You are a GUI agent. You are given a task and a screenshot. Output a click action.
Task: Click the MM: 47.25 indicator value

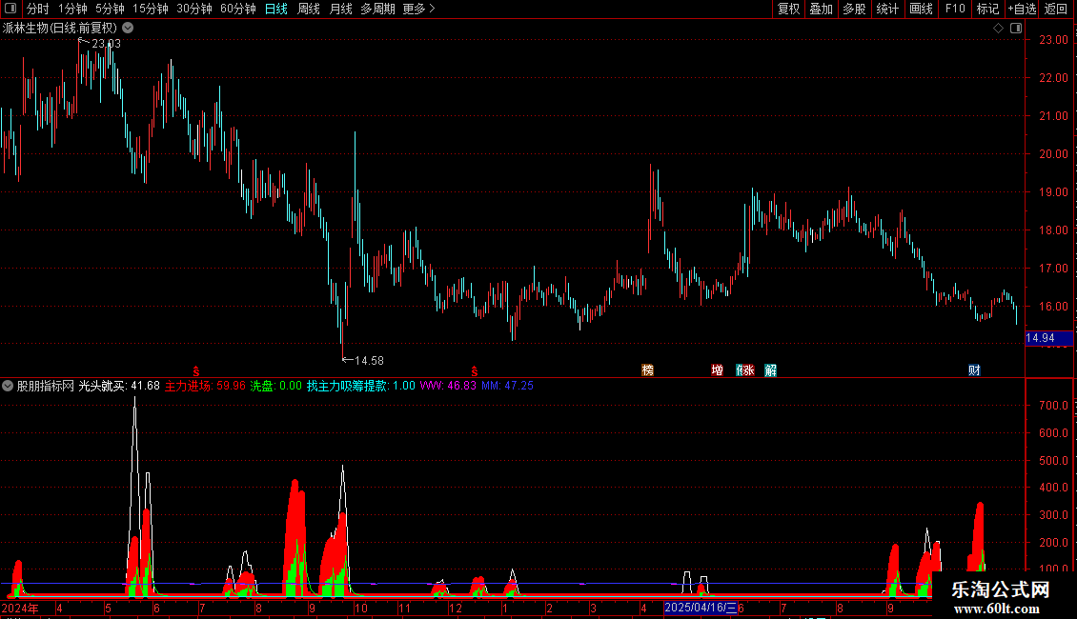tap(507, 387)
